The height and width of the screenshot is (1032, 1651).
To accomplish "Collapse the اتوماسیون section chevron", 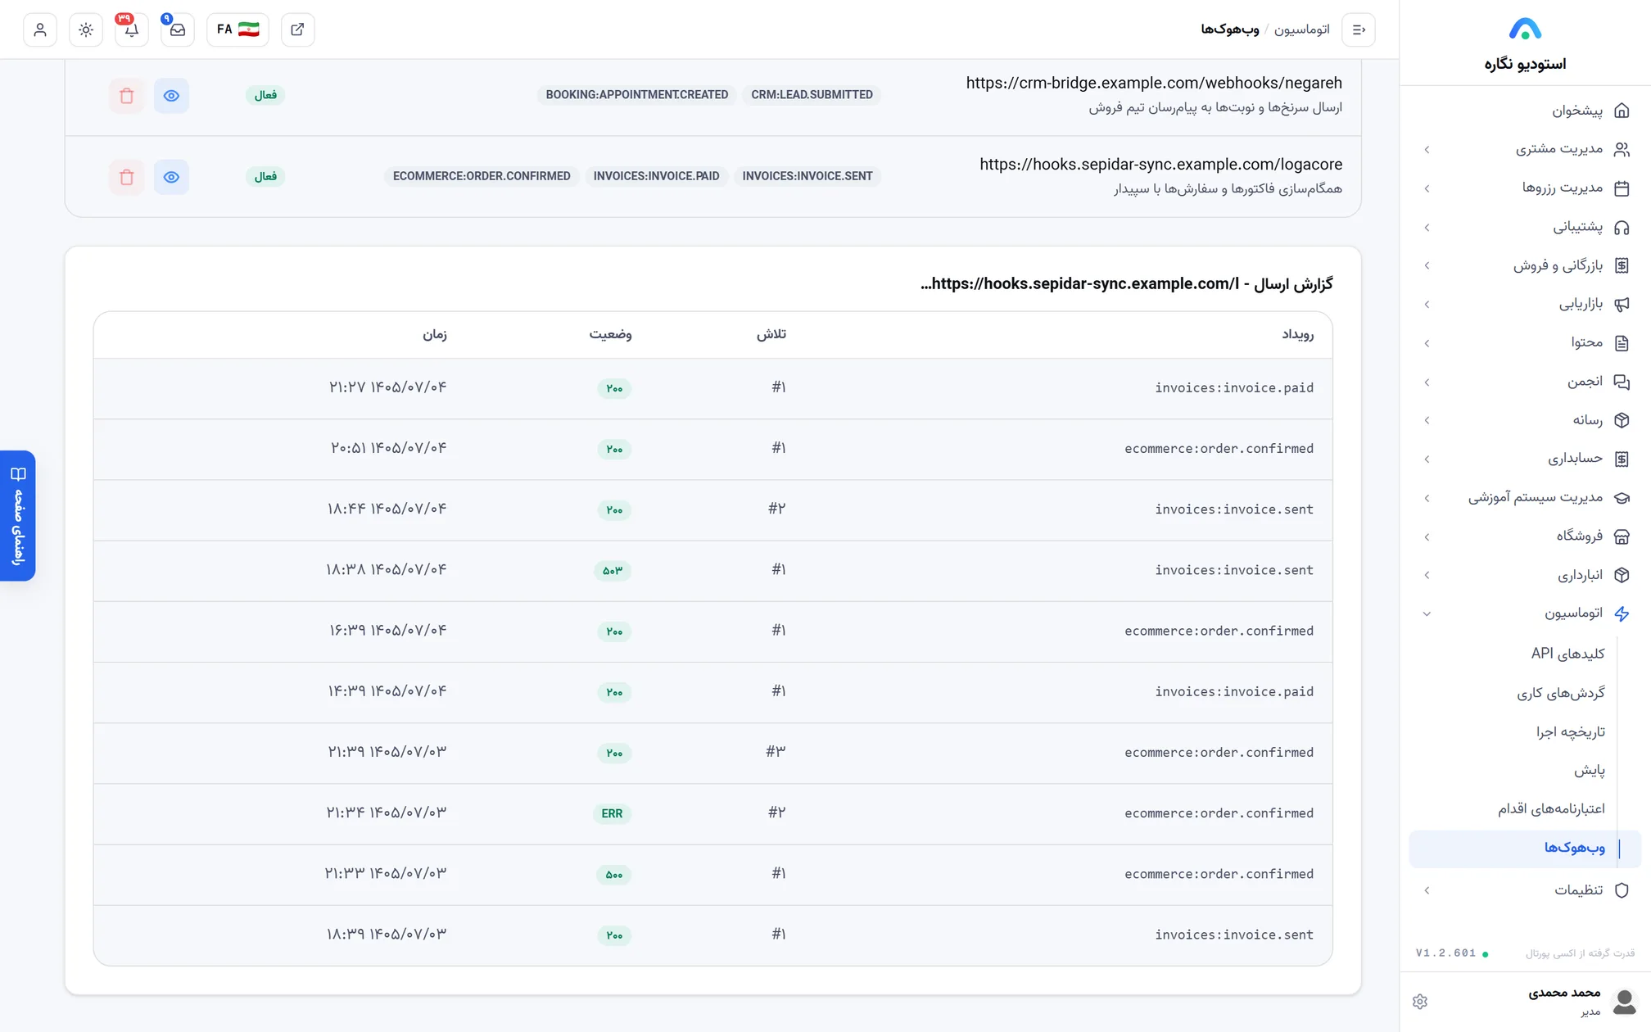I will pos(1427,614).
